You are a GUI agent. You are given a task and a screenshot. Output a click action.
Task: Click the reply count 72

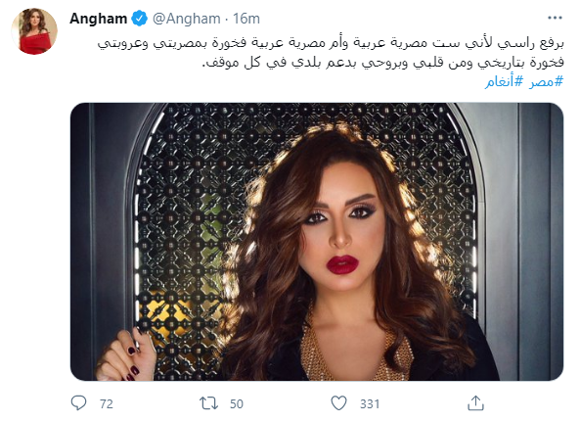coord(107,403)
